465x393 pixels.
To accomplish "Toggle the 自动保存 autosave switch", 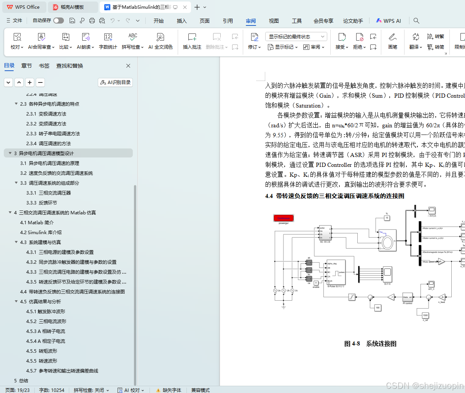I will click(59, 21).
